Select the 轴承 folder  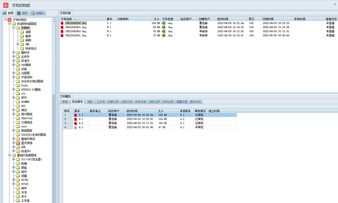pyautogui.click(x=28, y=36)
